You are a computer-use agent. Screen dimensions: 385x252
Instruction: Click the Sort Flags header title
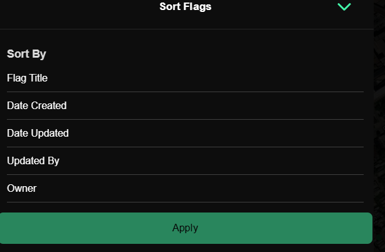click(186, 7)
